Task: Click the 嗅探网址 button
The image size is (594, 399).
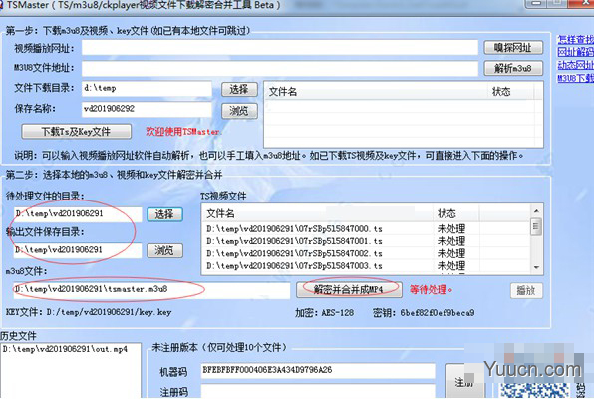Action: tap(513, 48)
